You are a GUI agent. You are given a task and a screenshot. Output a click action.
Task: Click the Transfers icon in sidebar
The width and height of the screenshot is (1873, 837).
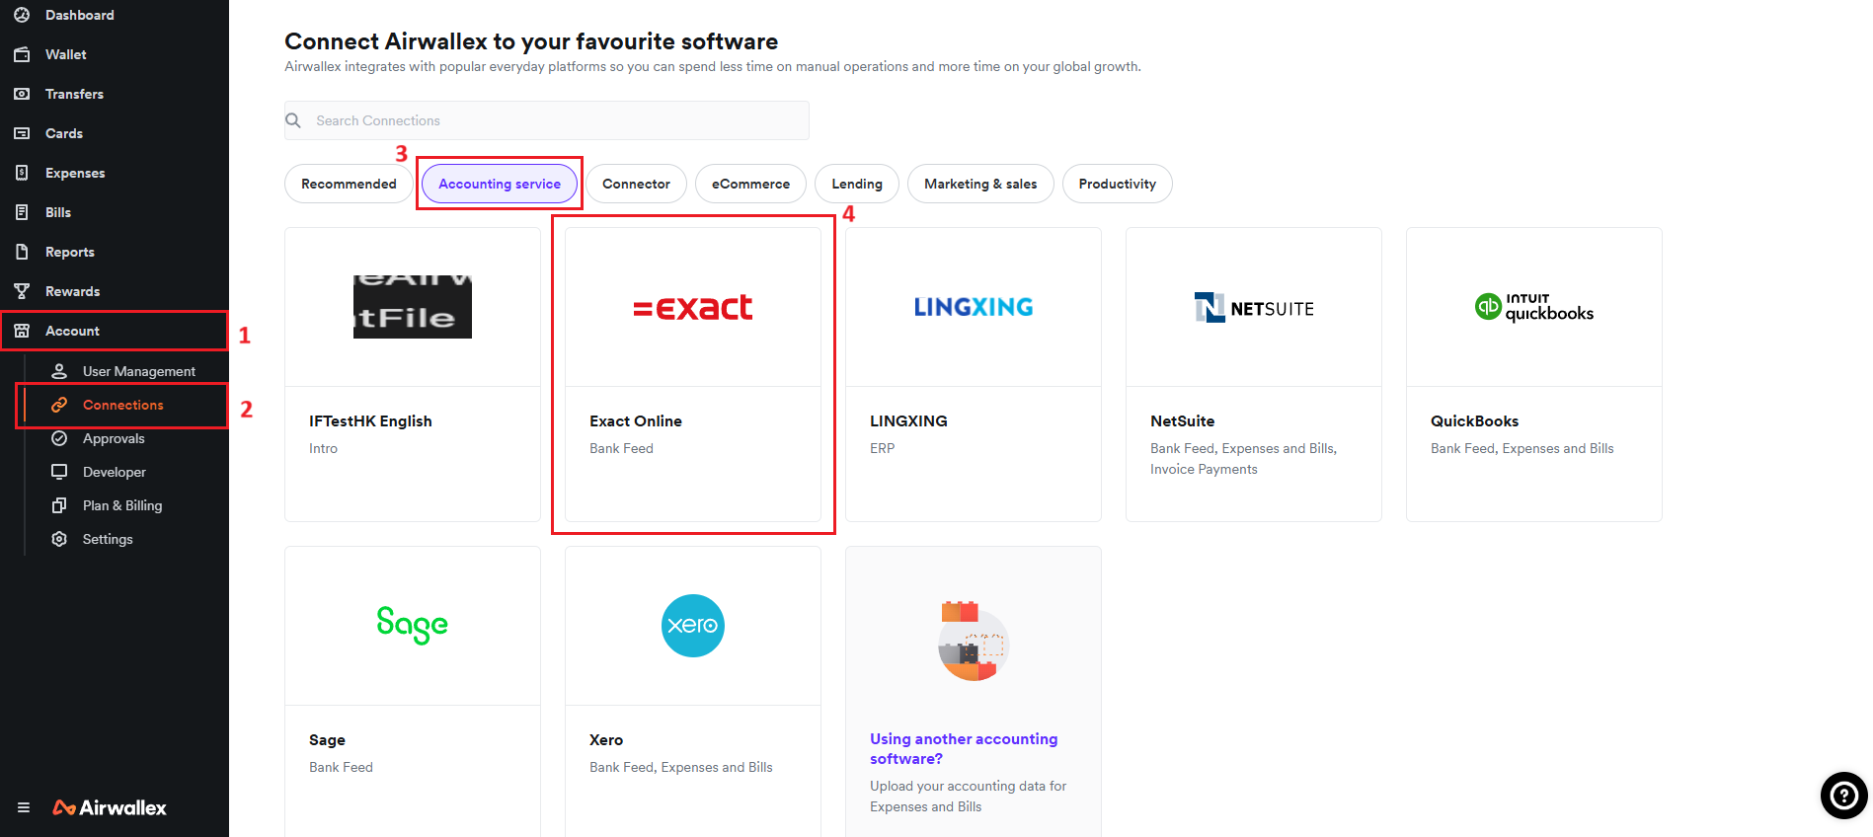22,94
